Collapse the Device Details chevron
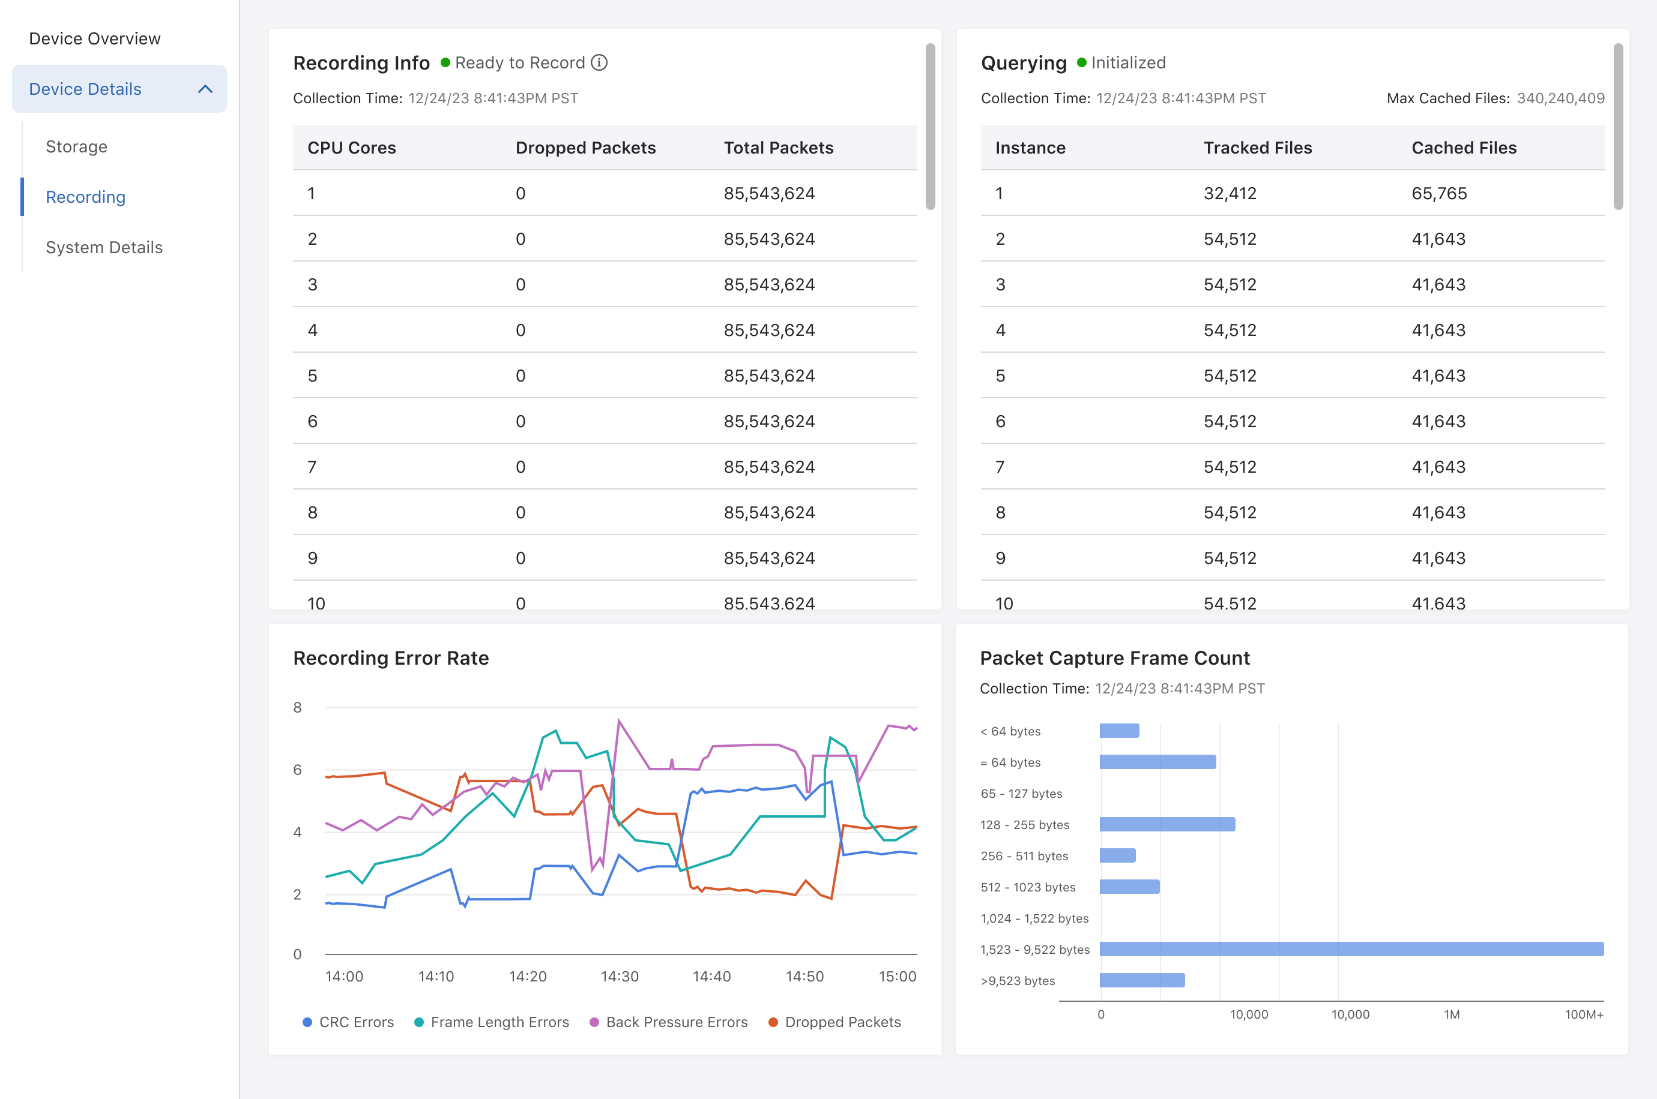 pyautogui.click(x=205, y=89)
